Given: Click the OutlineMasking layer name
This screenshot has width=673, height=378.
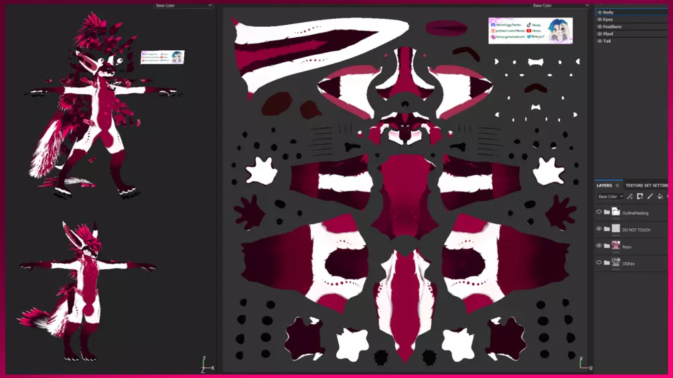Looking at the screenshot, I should tap(635, 213).
